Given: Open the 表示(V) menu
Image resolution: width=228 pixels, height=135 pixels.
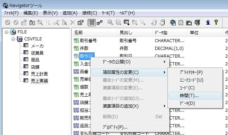Looking at the screenshot, I should click(x=50, y=13).
